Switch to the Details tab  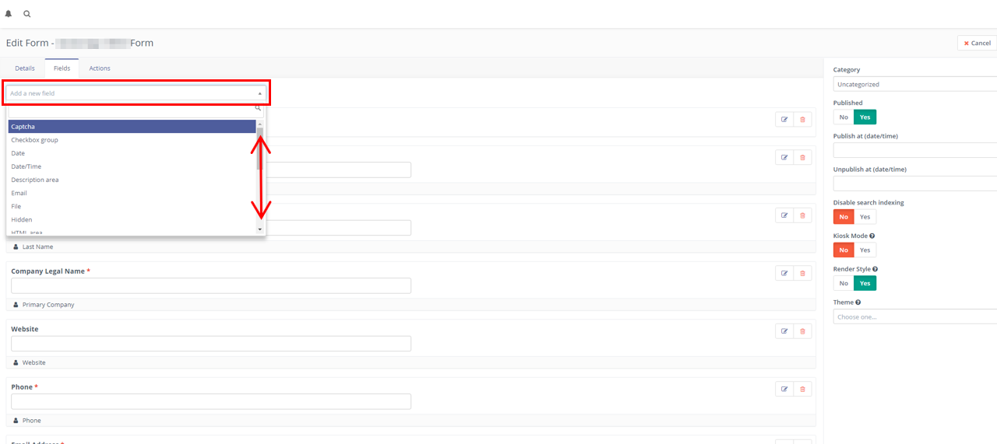25,68
